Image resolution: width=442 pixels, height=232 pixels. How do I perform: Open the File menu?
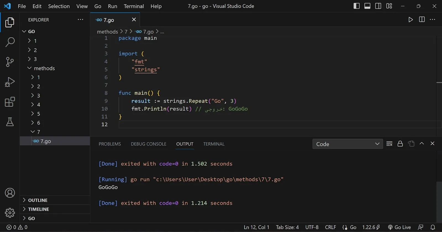pyautogui.click(x=22, y=6)
